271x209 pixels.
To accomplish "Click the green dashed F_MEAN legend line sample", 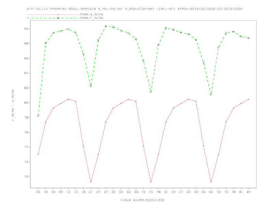I will click(53, 18).
